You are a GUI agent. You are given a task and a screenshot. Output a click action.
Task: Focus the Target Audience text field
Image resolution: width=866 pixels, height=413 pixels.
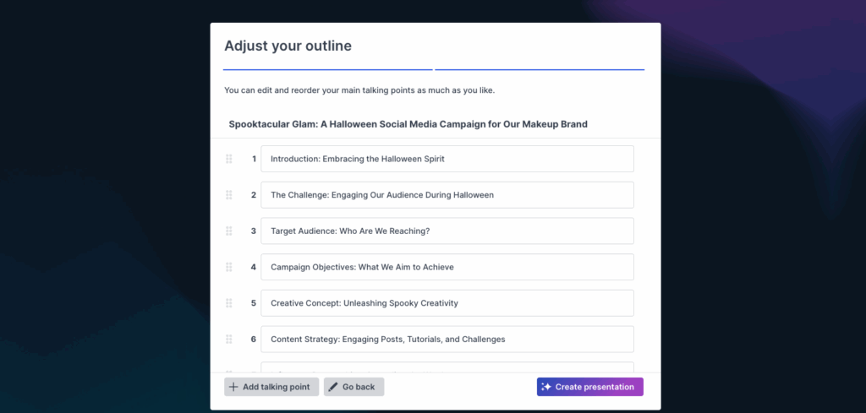[447, 231]
